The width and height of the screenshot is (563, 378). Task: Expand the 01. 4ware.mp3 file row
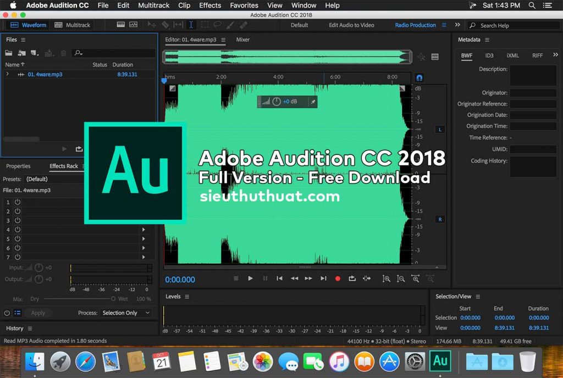[7, 74]
